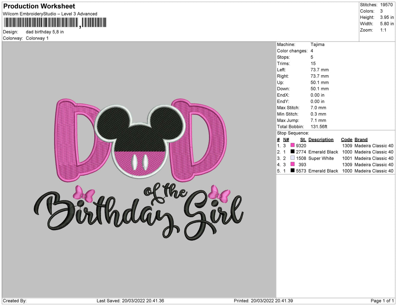This screenshot has width=397, height=306.
Task: Click the 'Color changes:' label
Action: click(x=292, y=51)
